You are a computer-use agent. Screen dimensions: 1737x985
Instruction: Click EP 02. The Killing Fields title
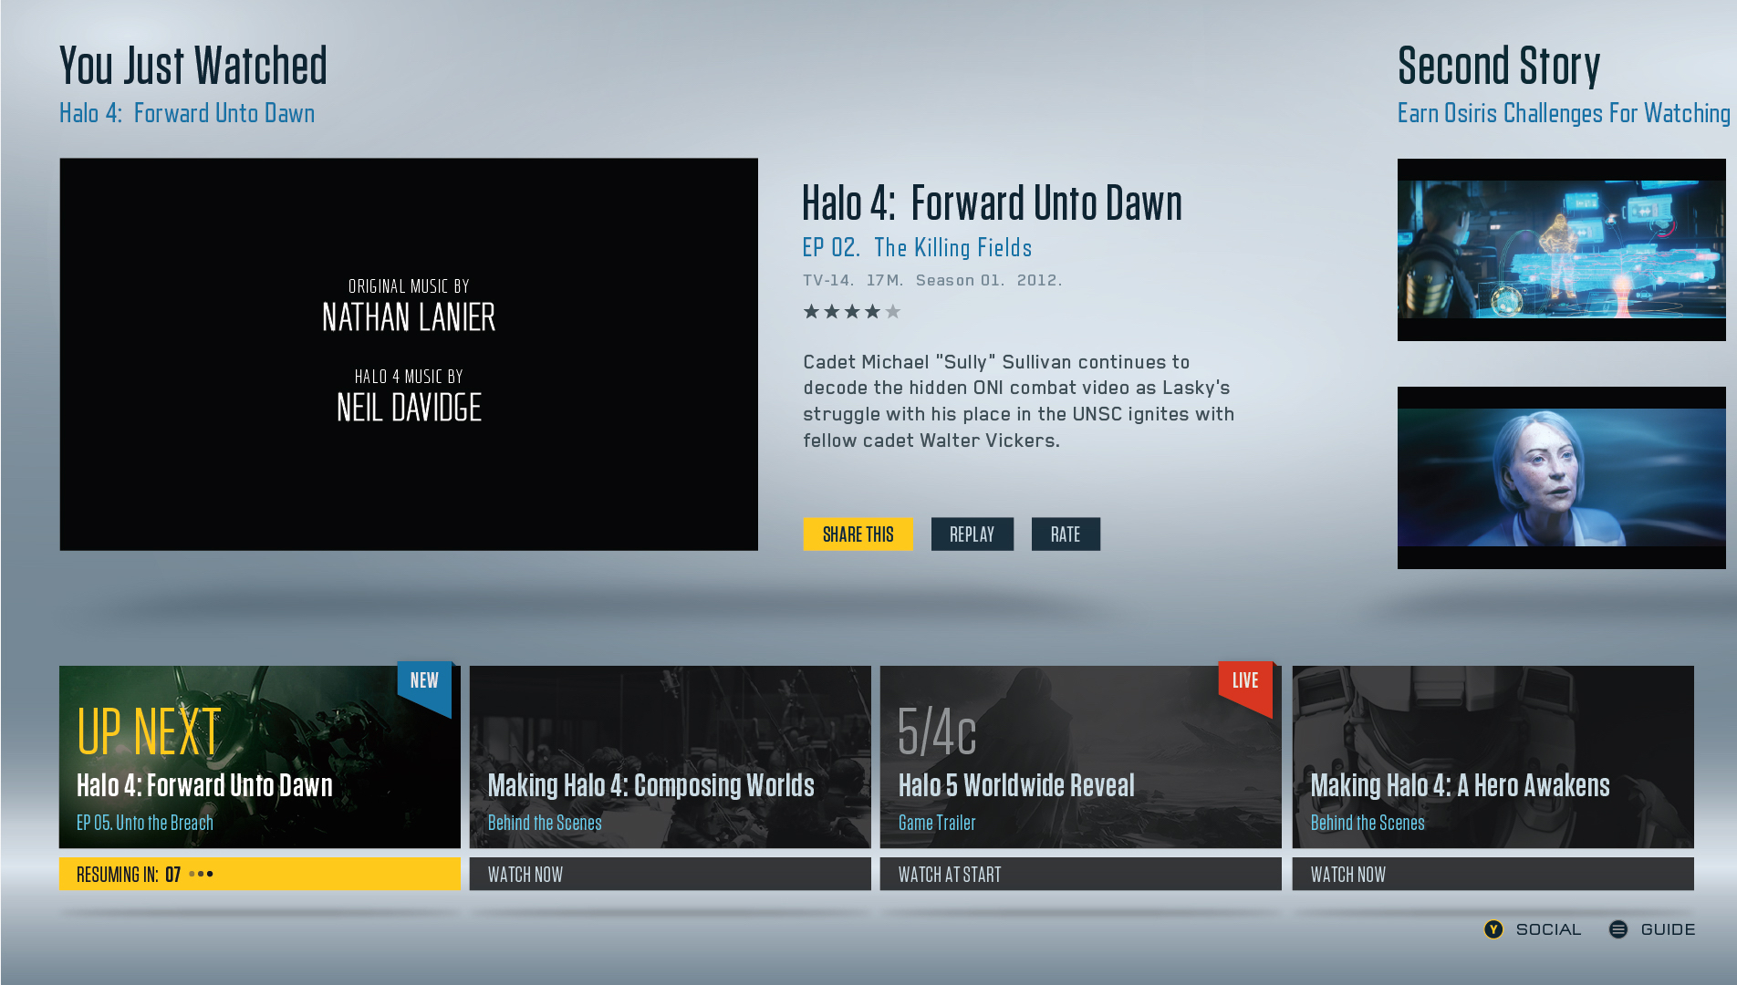click(x=917, y=247)
